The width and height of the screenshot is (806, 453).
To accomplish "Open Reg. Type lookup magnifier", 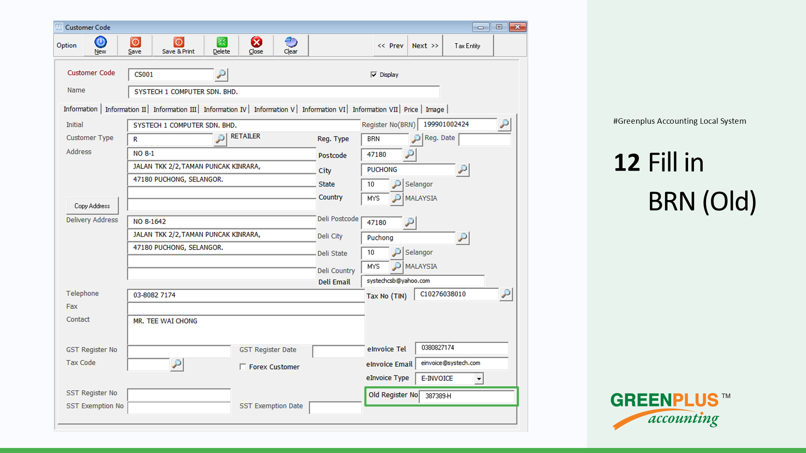I will point(416,139).
